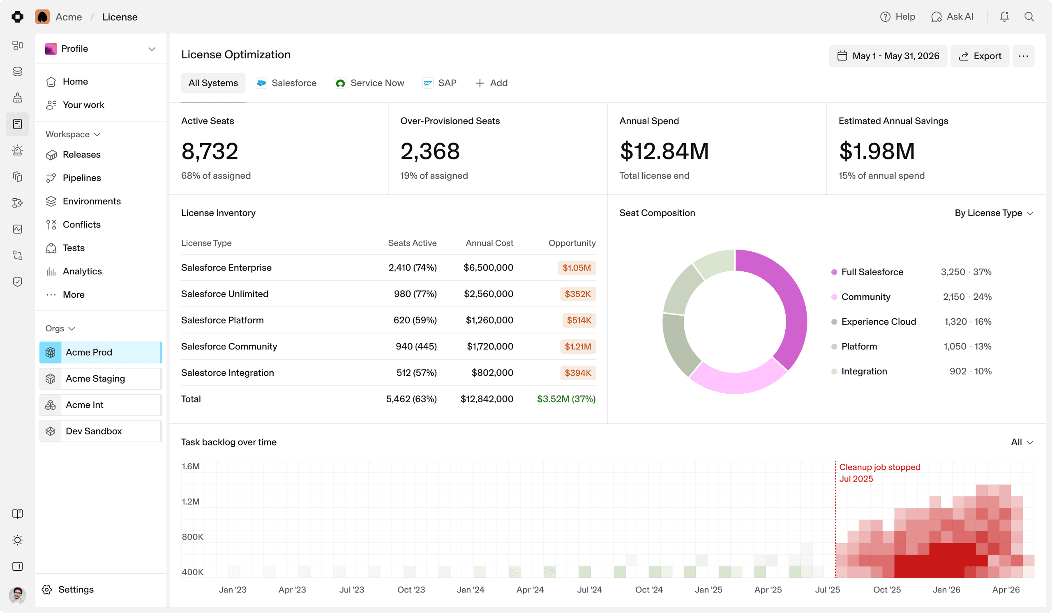This screenshot has height=613, width=1052.
Task: Open the stacked copies icon in left rail
Action: tap(18, 177)
